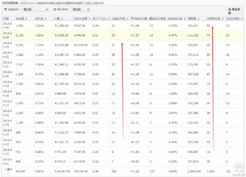Click the gear icon for 更多数据
This screenshot has width=246, height=177.
229,9
